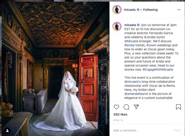
Task: Click the bride wedding photo
Action: [x=55, y=69]
